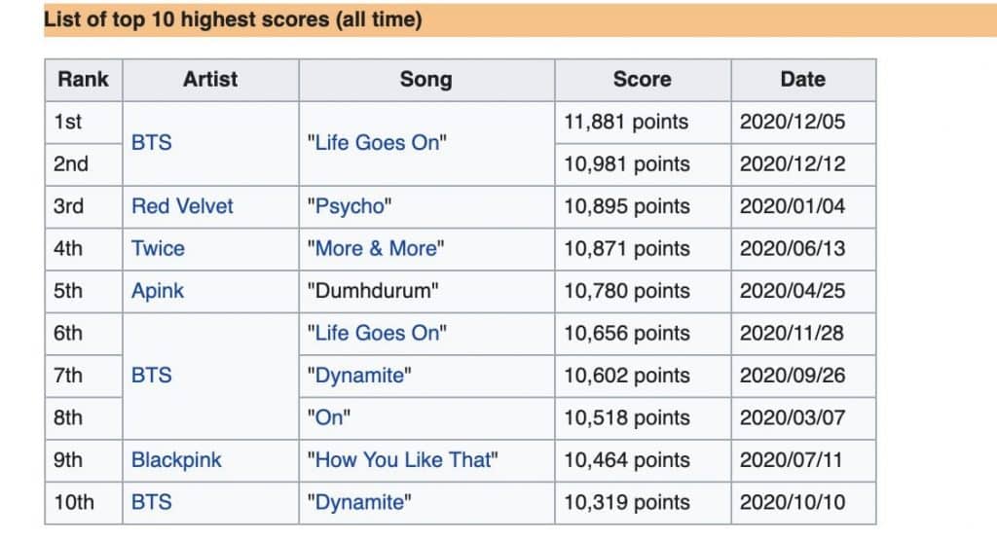Click the Twice artist link
The image size is (997, 541).
pyautogui.click(x=158, y=248)
